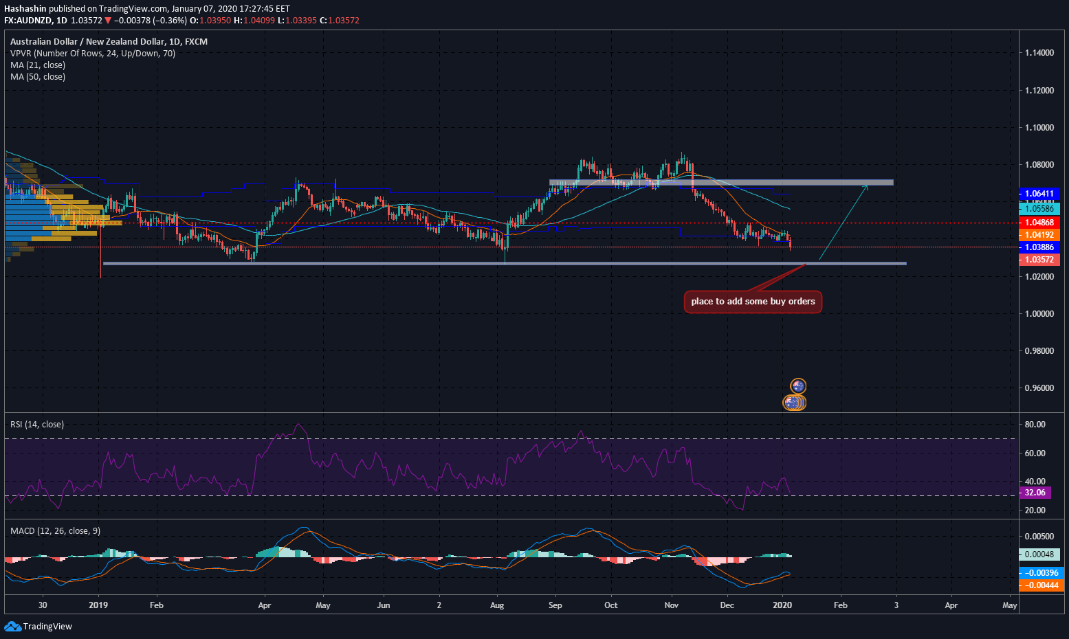Click the upper gray resistance zone rectangle
This screenshot has height=639, width=1069.
tap(721, 182)
